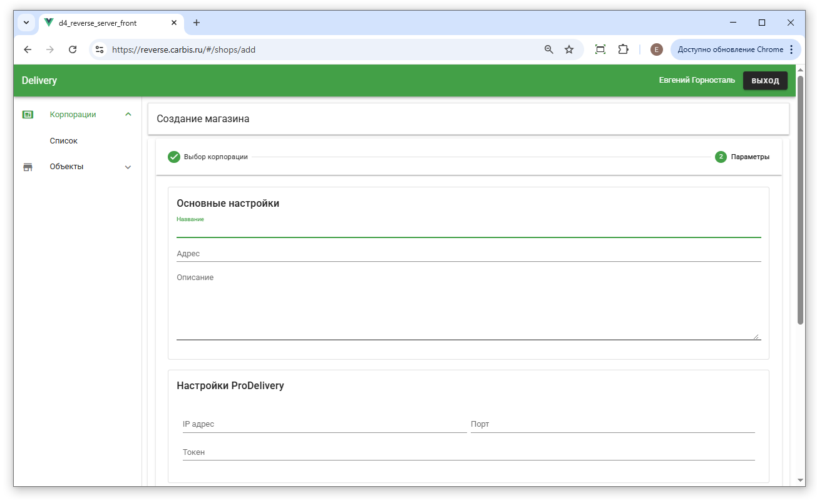The image size is (817, 500).
Task: Switch to the d4_reverse_server_front tab
Action: (x=103, y=23)
